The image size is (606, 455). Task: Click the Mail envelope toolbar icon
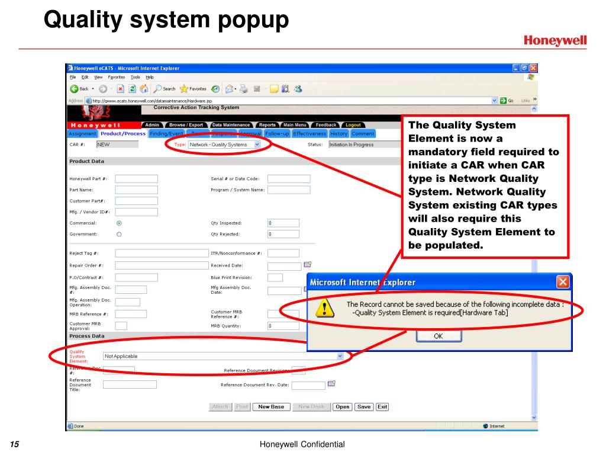[229, 89]
